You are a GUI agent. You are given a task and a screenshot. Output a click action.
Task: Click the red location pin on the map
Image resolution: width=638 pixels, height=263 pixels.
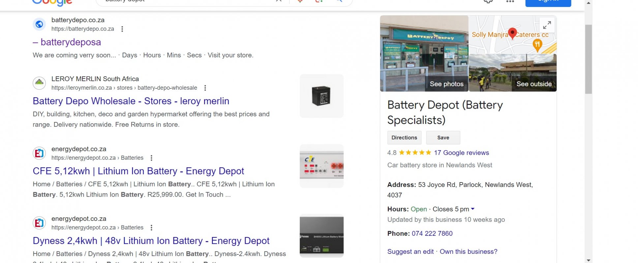(x=512, y=33)
